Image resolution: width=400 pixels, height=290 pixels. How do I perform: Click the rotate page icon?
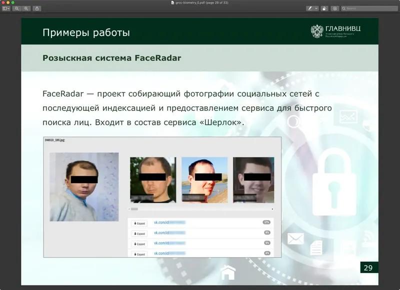[324, 8]
